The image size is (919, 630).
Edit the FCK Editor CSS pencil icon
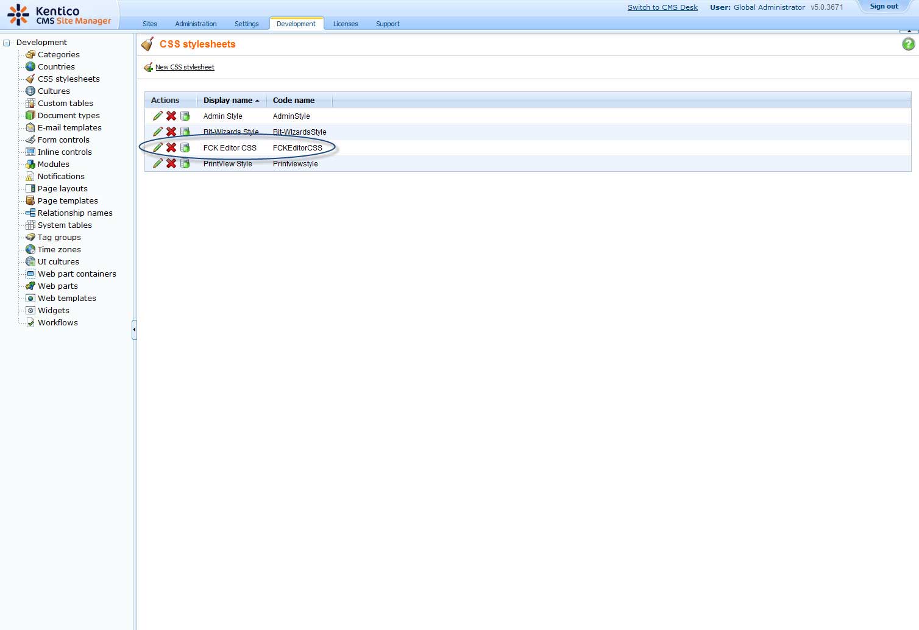(x=158, y=147)
